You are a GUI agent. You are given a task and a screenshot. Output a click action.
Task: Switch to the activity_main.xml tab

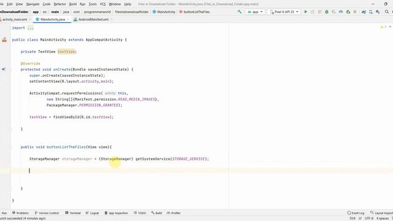[15, 19]
